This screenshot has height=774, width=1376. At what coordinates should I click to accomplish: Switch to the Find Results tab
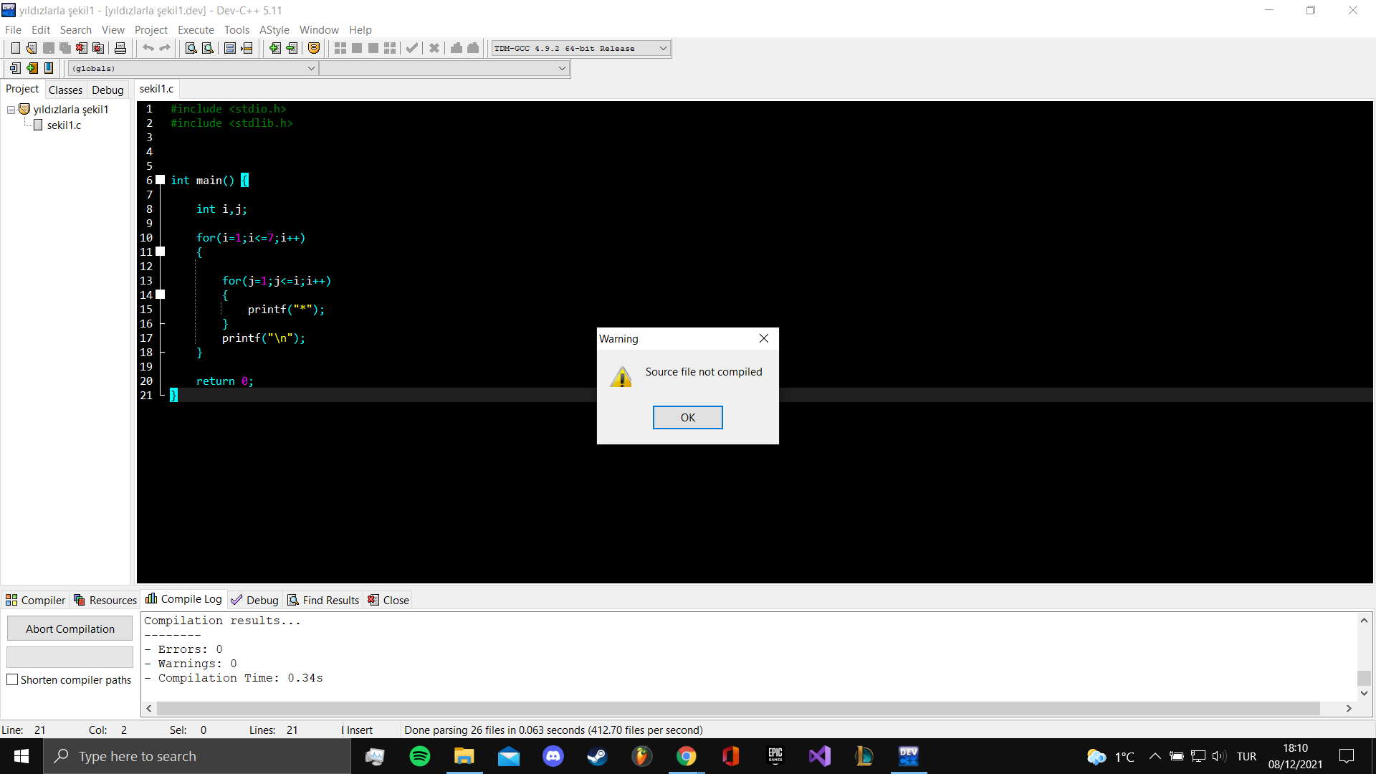(323, 600)
